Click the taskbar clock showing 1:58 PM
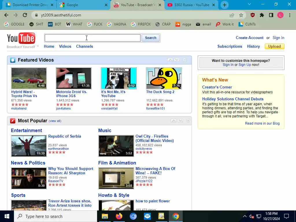Screen dimensions: 296x222 tap(271, 216)
